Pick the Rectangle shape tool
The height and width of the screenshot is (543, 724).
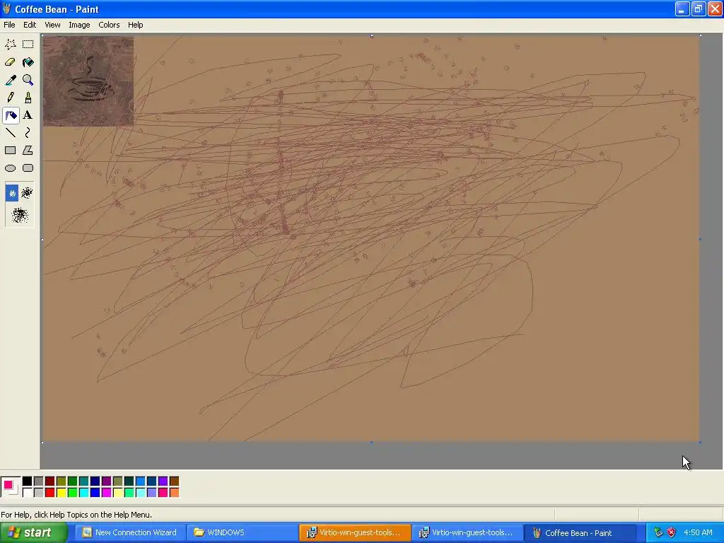pyautogui.click(x=10, y=151)
